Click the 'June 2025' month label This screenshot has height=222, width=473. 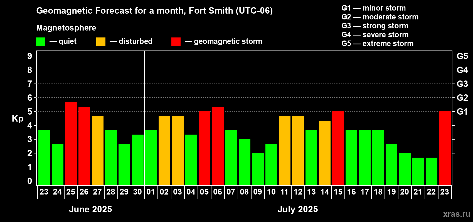coord(90,209)
